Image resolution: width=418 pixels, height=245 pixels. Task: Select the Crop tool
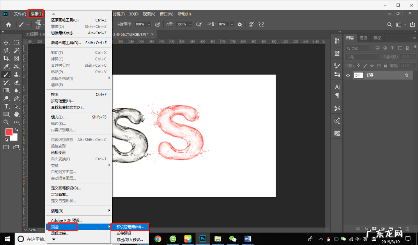pyautogui.click(x=6, y=59)
